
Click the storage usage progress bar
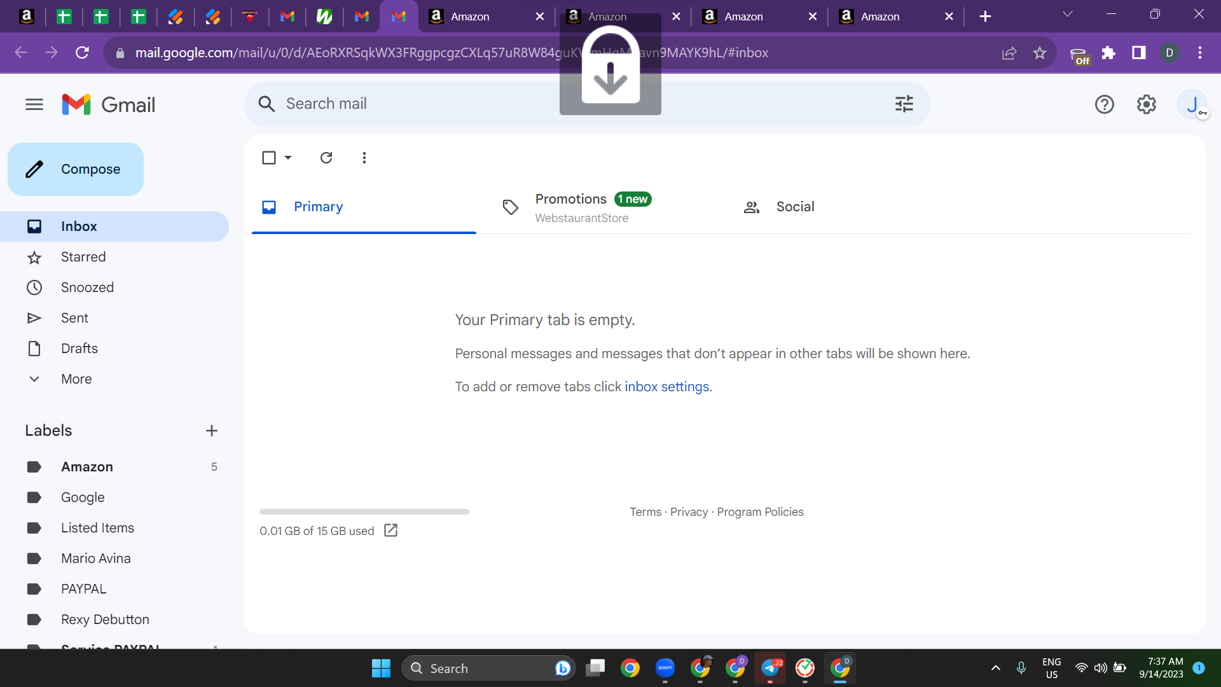tap(364, 511)
